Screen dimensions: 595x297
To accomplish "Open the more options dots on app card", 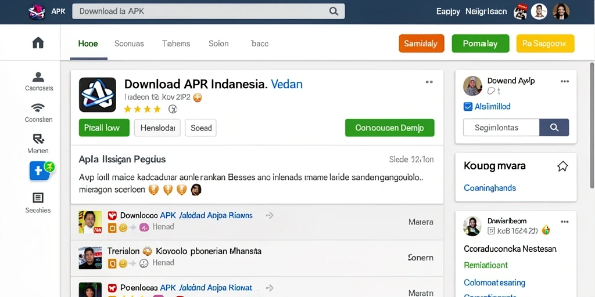I will tap(429, 82).
